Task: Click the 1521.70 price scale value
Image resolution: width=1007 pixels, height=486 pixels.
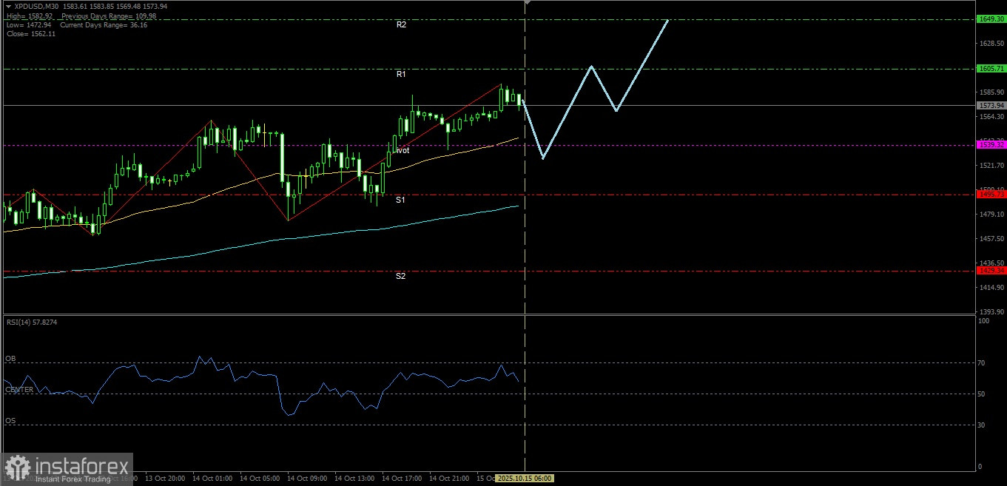Action: [x=991, y=166]
